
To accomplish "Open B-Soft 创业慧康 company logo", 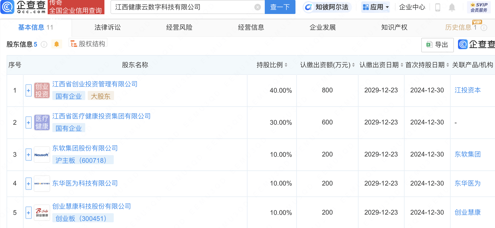I will coord(42,213).
